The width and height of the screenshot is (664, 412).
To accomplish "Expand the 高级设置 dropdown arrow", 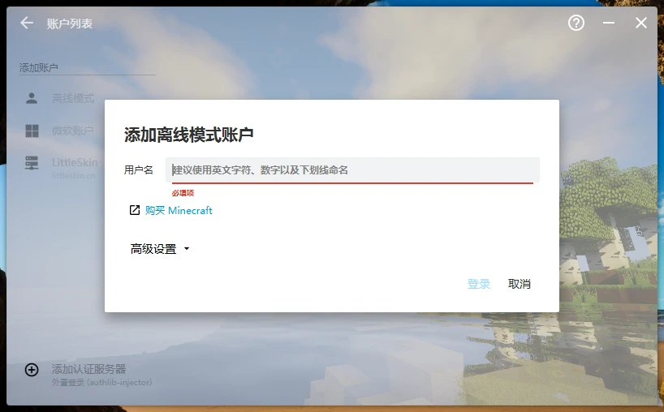I will point(187,249).
